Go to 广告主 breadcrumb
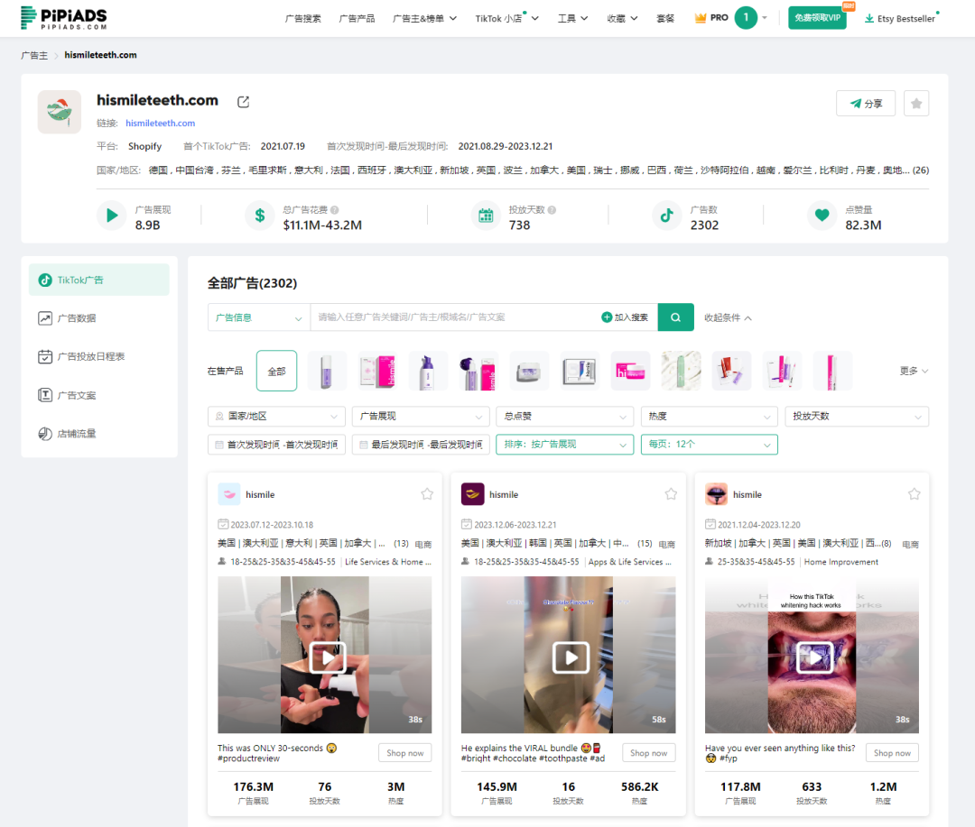This screenshot has height=827, width=975. tap(34, 55)
